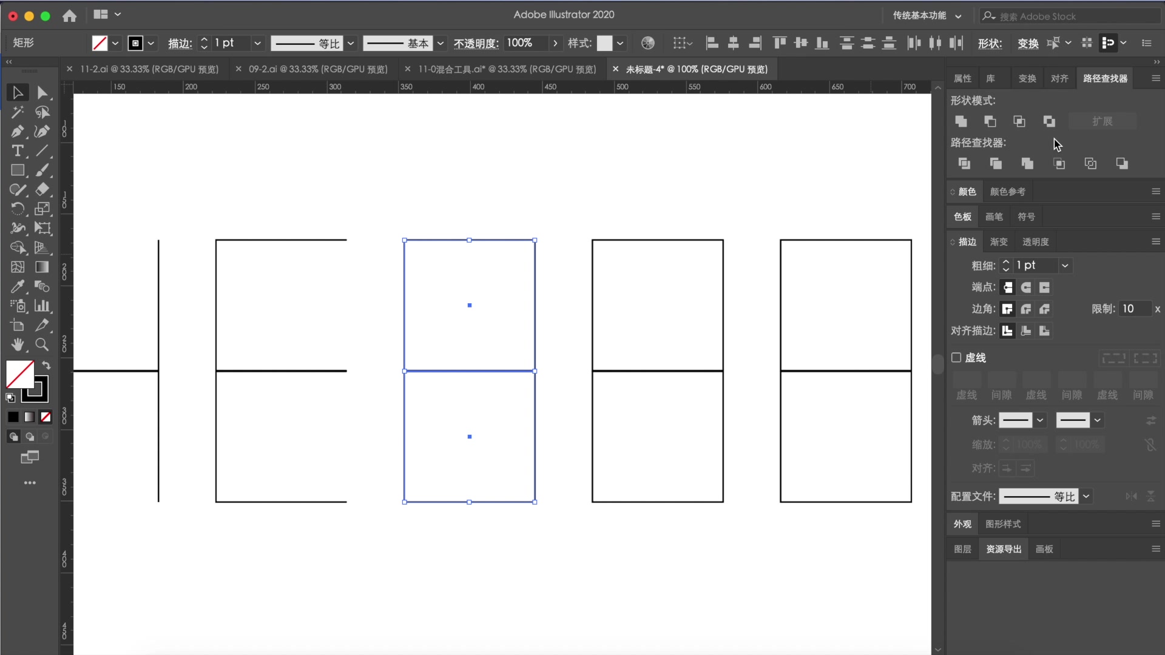This screenshot has height=655, width=1165.
Task: Open 等比 variable width profile dropdown
Action: point(351,43)
